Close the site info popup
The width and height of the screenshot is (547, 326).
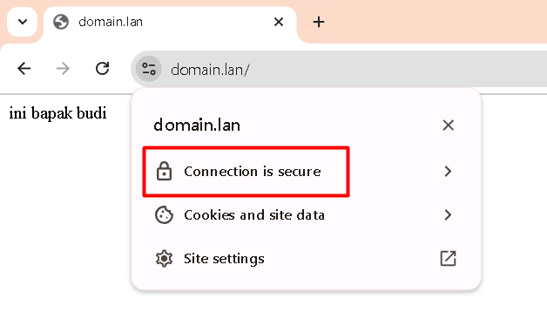pyautogui.click(x=449, y=125)
